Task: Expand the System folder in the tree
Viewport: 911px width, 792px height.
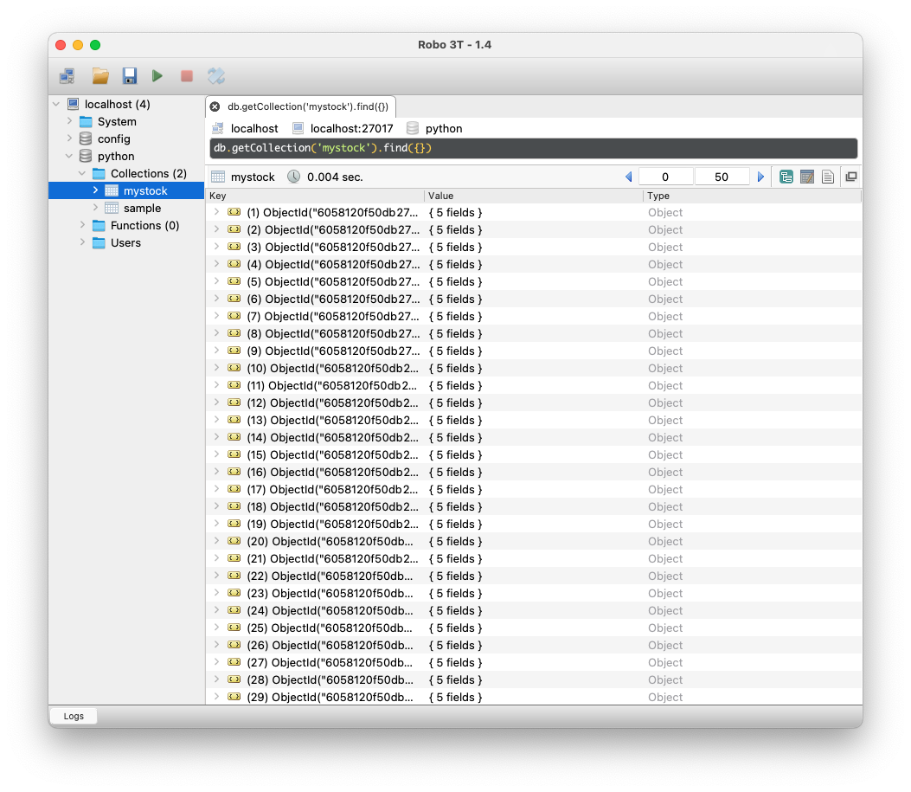Action: (x=70, y=121)
